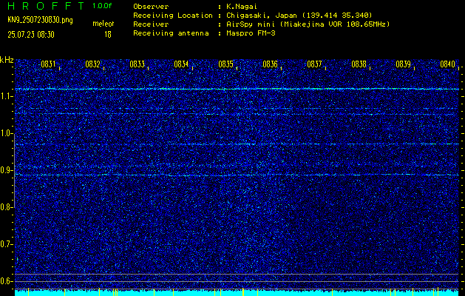Click the 0838 time tick label

tap(359, 64)
